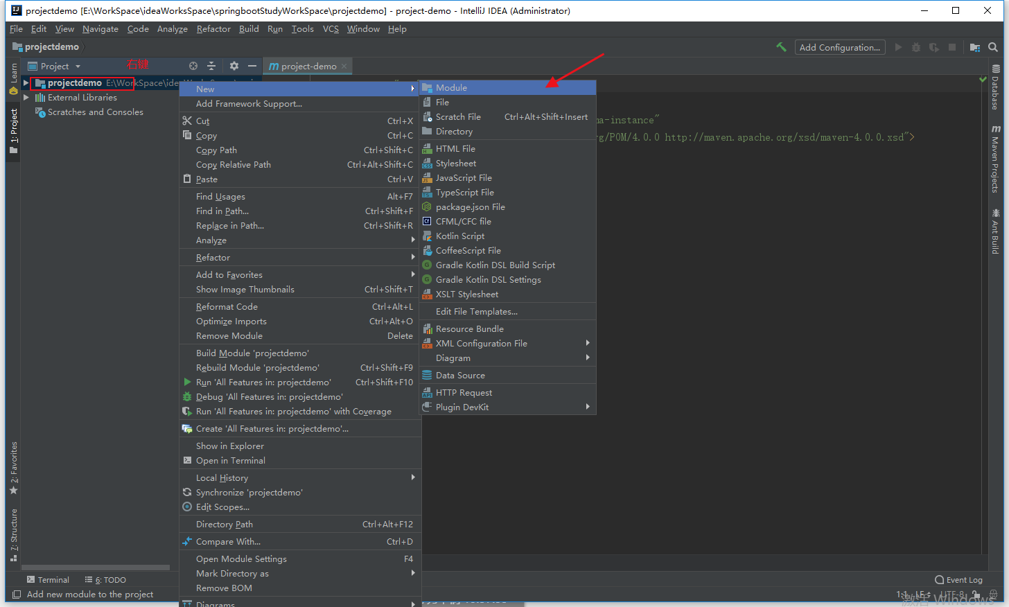Image resolution: width=1009 pixels, height=607 pixels.
Task: Expand the Local History submenu
Action: [x=300, y=478]
